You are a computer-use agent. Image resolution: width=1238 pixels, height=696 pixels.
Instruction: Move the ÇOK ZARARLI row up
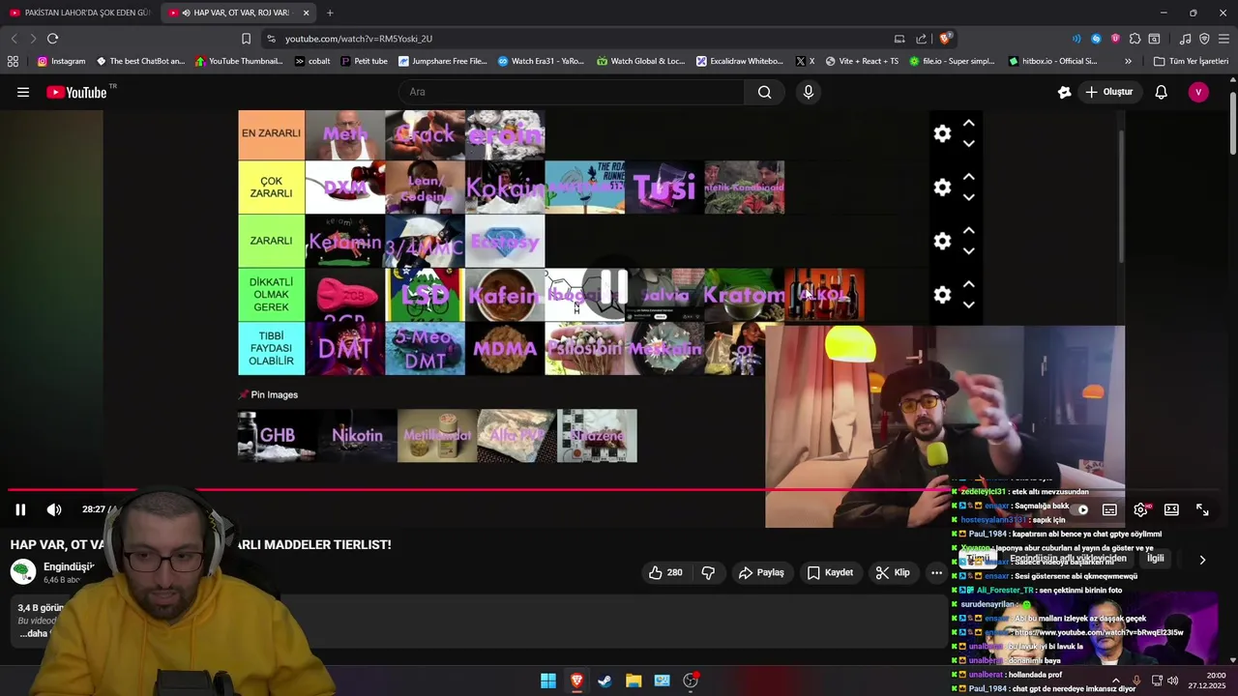(x=968, y=177)
